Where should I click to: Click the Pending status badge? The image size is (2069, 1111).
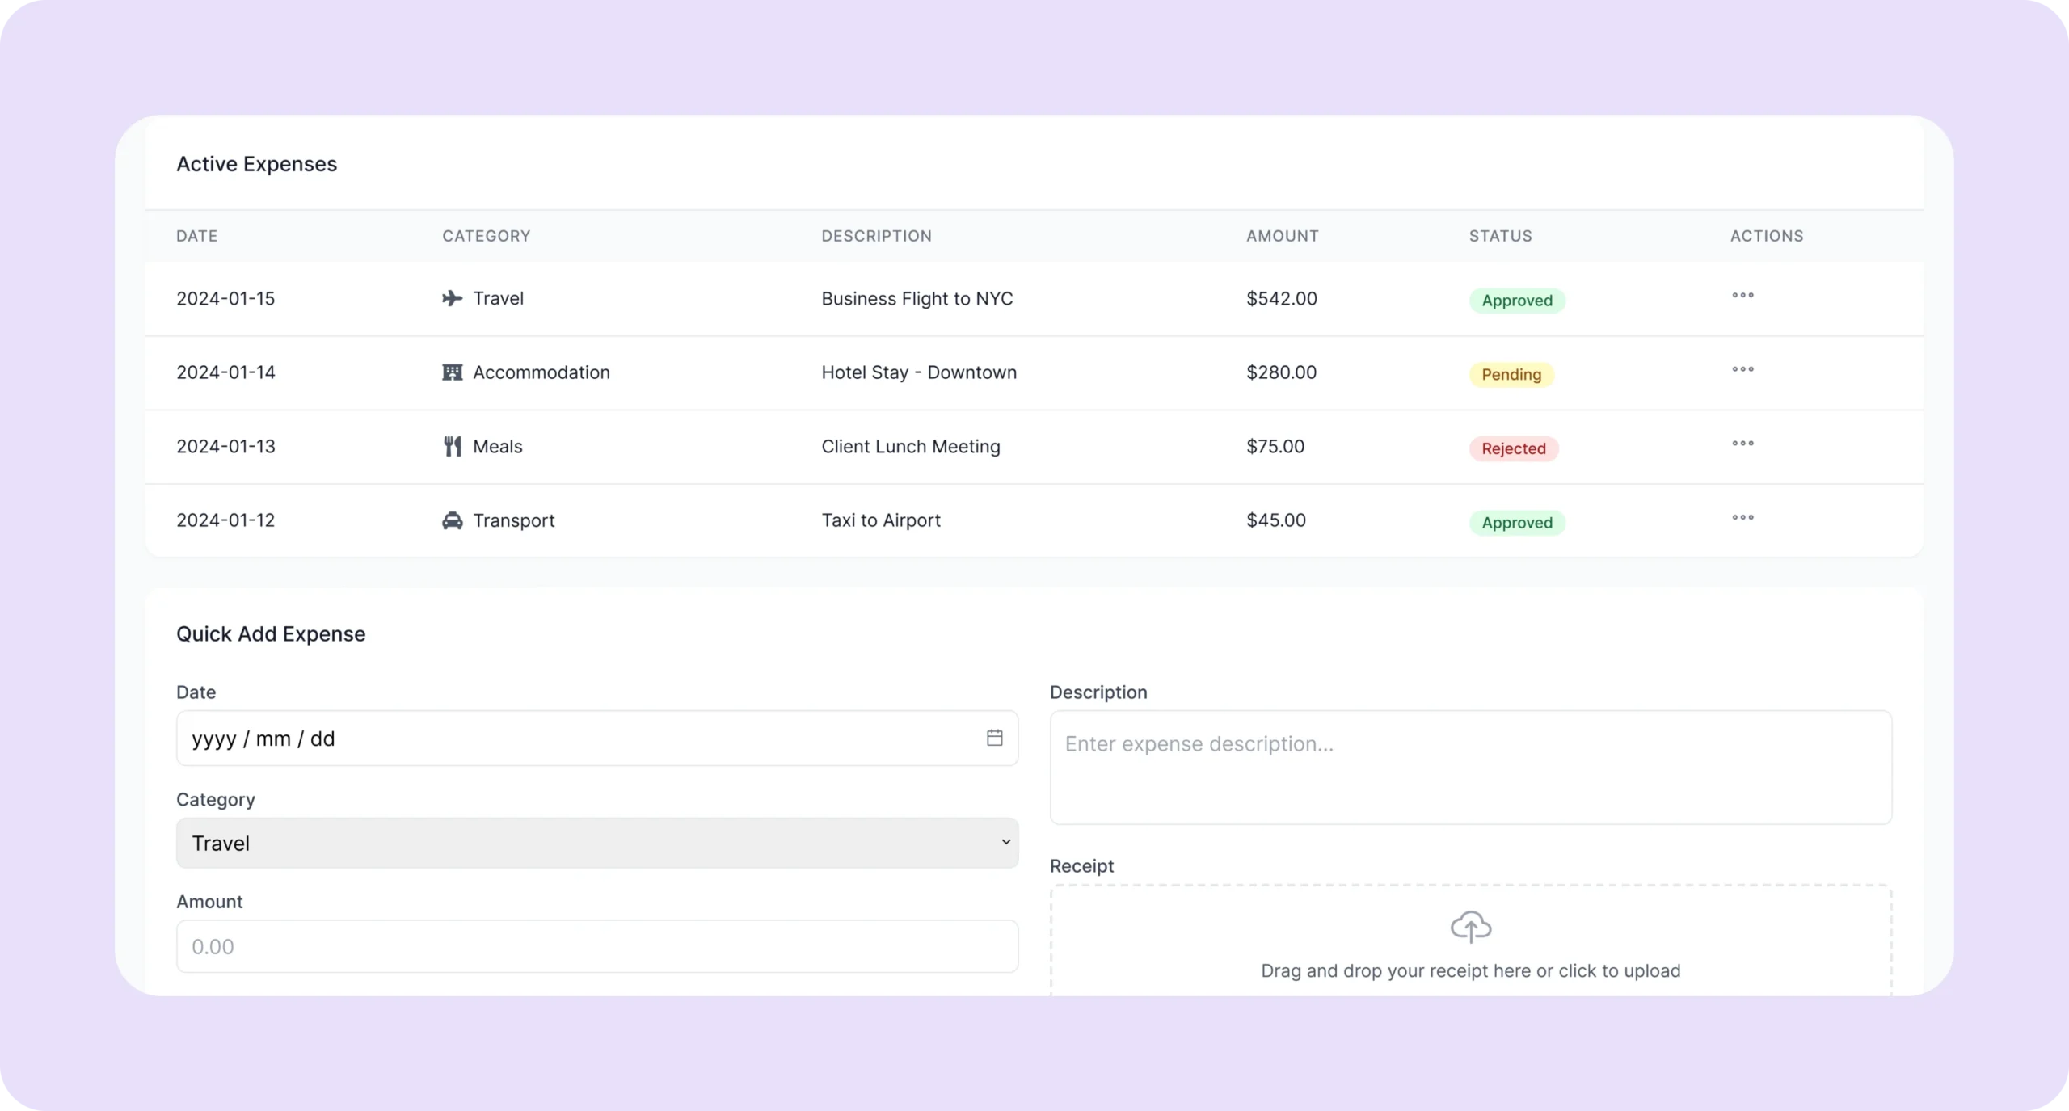[x=1511, y=374]
